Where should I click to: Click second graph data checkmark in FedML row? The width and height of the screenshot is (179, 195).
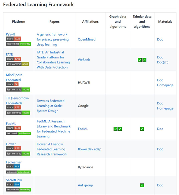pos(120,129)
